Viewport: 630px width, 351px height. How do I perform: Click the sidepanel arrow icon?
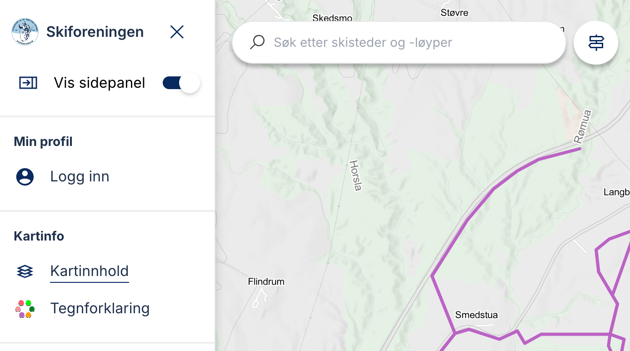(x=28, y=83)
